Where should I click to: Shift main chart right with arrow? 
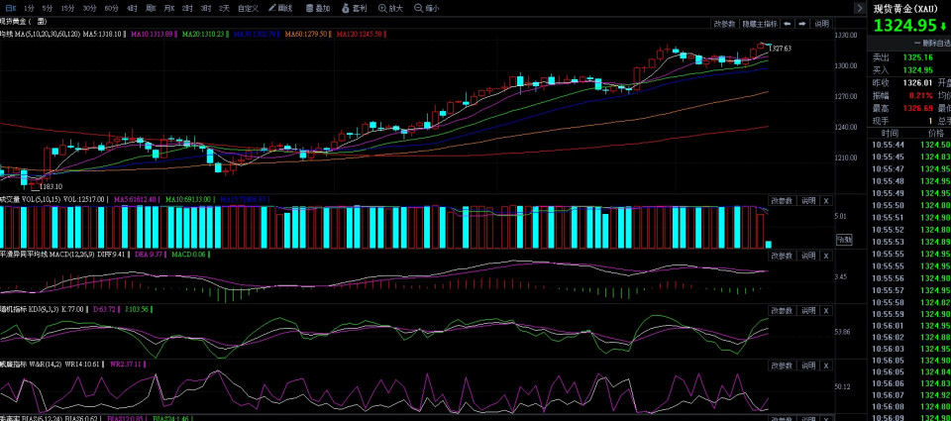tap(801, 23)
